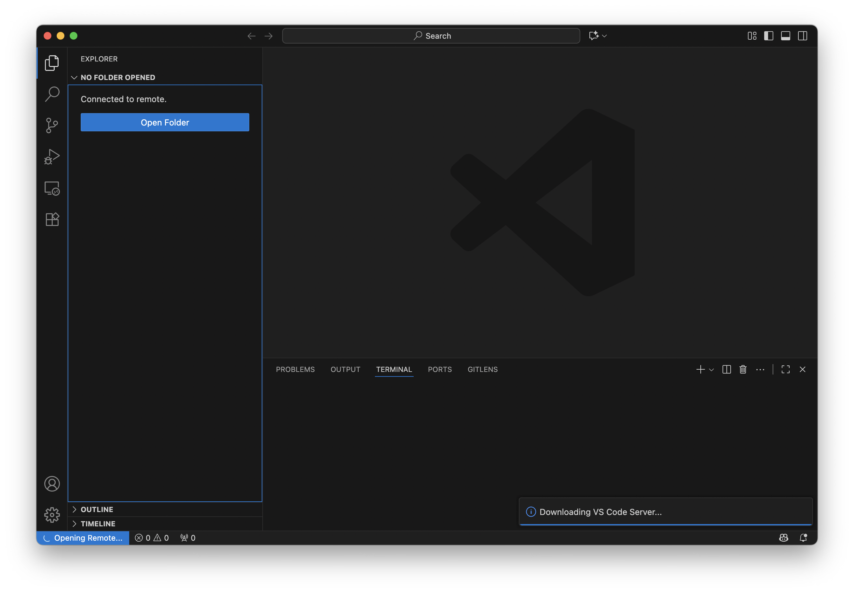The image size is (854, 593).
Task: Click the Manage gear icon
Action: pyautogui.click(x=52, y=515)
